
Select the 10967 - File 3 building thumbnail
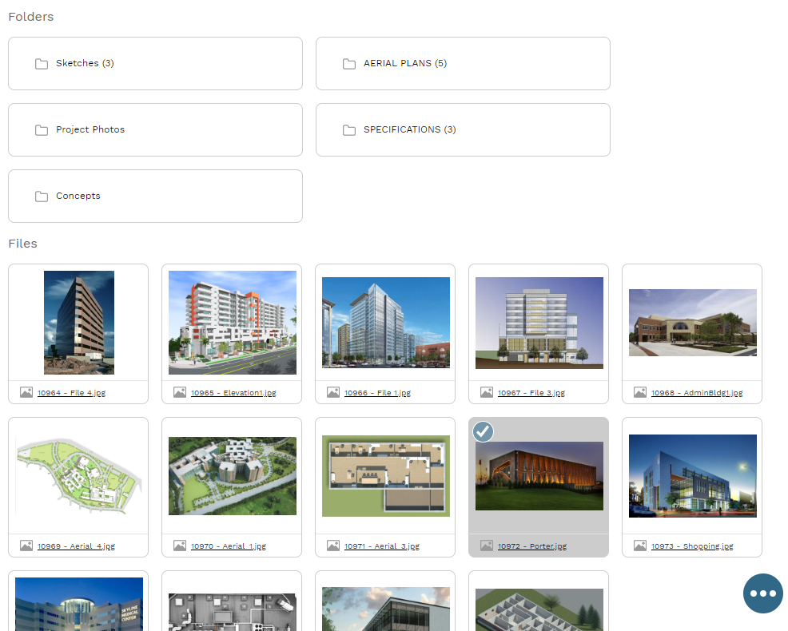tap(539, 323)
